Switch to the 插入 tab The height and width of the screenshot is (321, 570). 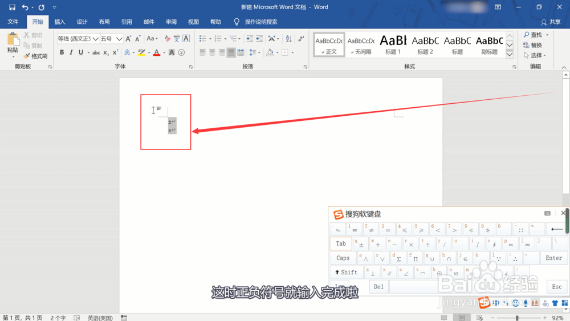60,22
